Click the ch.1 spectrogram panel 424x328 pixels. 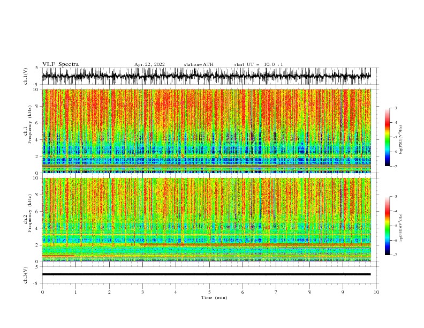click(206, 131)
